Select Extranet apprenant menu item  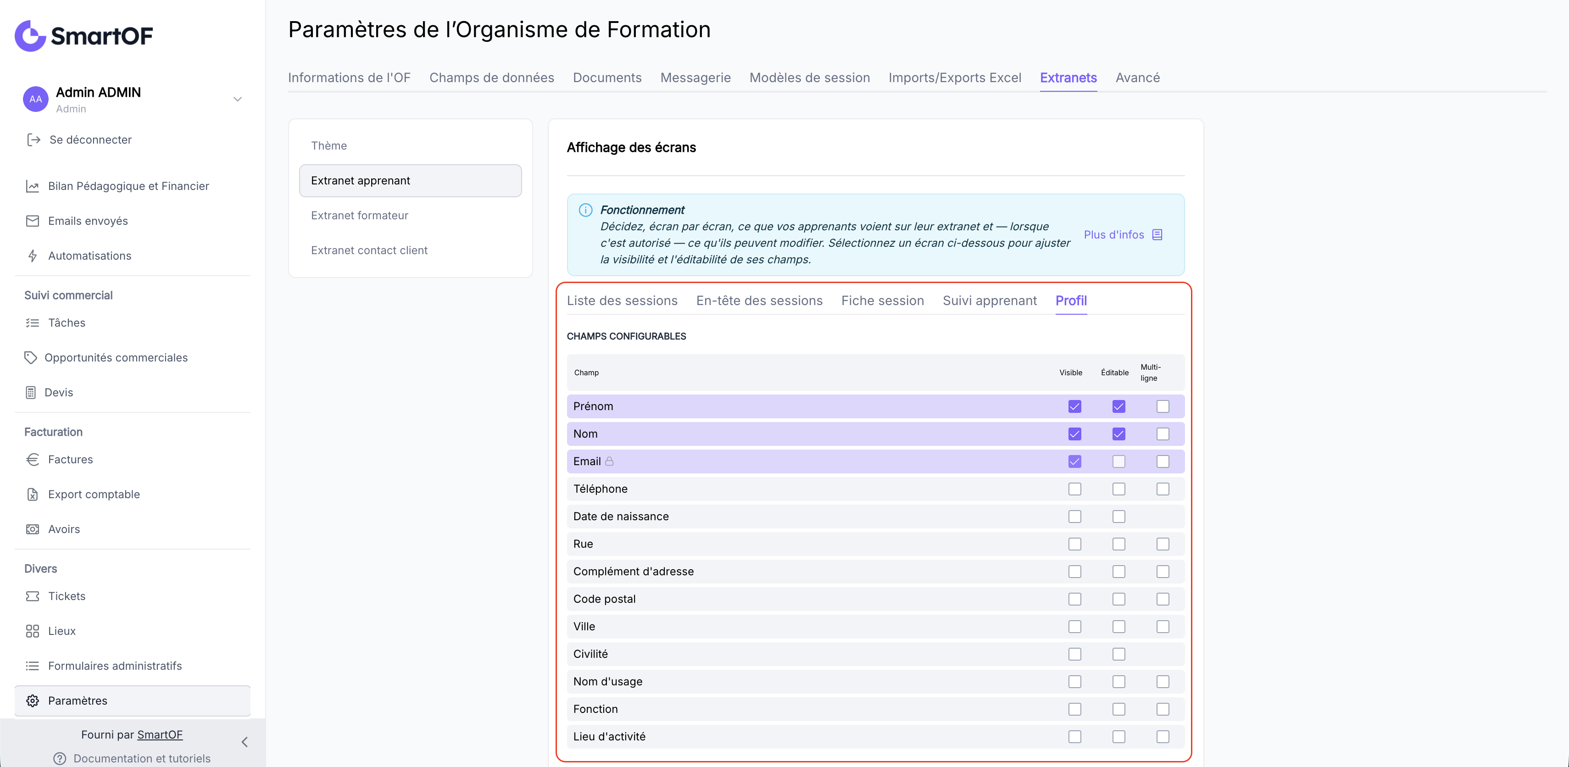(x=410, y=180)
